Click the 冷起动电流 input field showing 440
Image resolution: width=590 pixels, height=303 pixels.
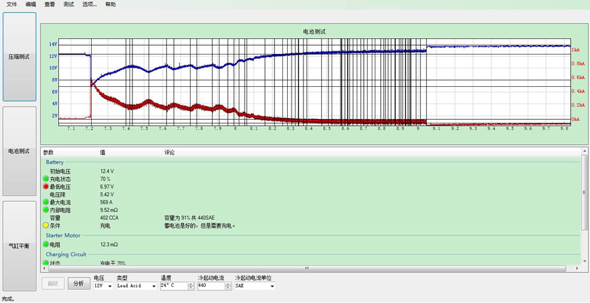point(210,286)
